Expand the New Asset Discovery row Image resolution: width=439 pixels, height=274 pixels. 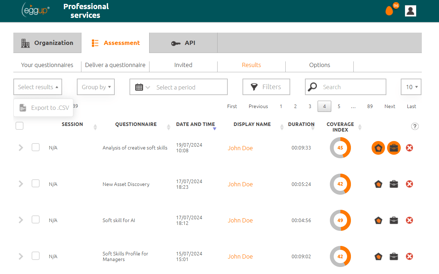[x=21, y=184]
